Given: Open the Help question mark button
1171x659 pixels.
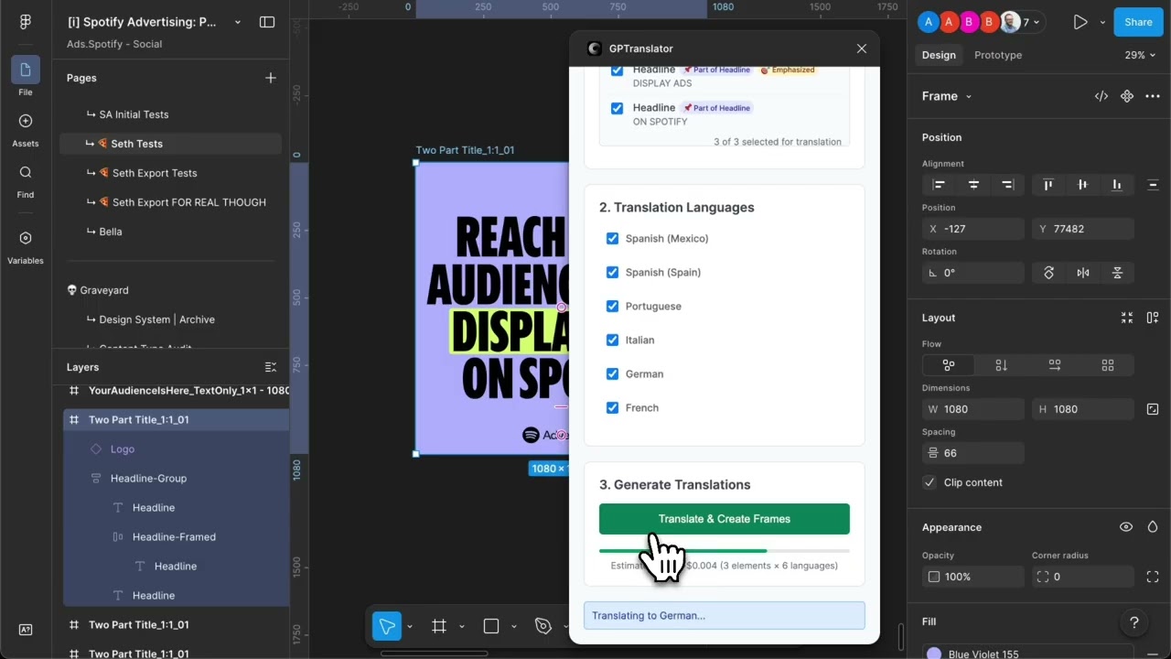Looking at the screenshot, I should point(1134,622).
